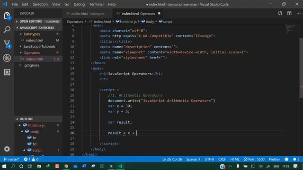Collapse the Javascript Exercises section
The height and width of the screenshot is (170, 303).
[38, 28]
